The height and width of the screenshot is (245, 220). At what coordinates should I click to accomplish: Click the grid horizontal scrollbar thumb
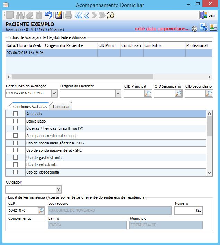tap(82, 77)
